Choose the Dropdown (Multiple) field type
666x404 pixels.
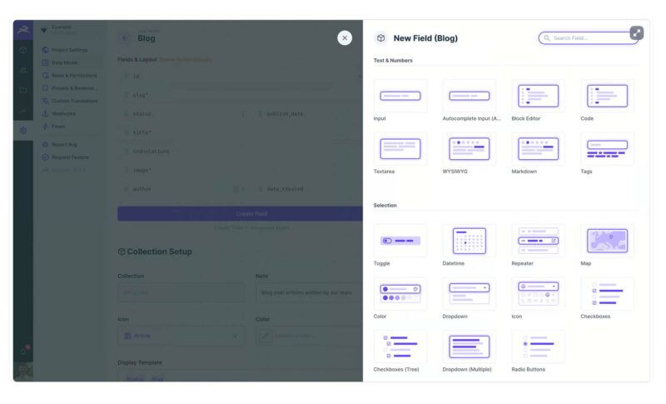(x=470, y=347)
